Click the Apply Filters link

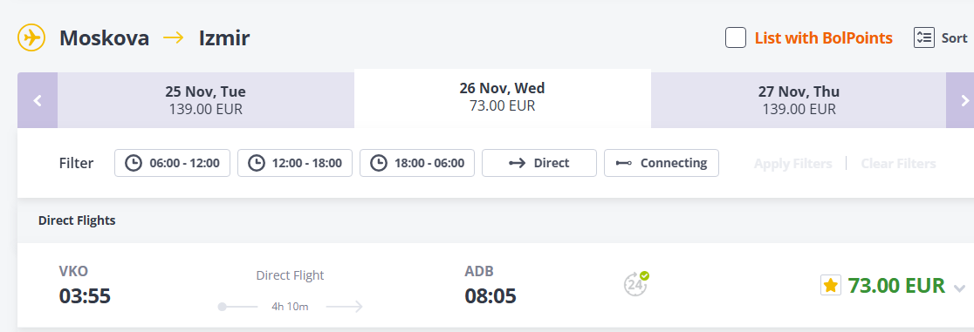tap(792, 164)
